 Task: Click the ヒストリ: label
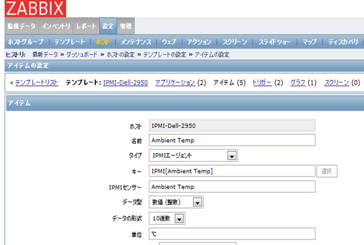[x=16, y=55]
